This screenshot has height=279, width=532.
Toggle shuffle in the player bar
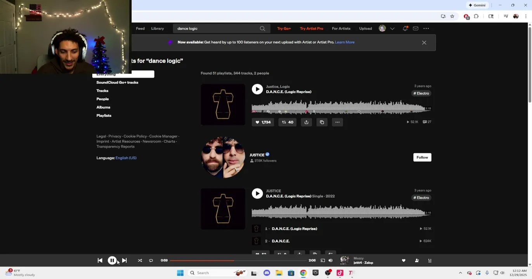140,261
